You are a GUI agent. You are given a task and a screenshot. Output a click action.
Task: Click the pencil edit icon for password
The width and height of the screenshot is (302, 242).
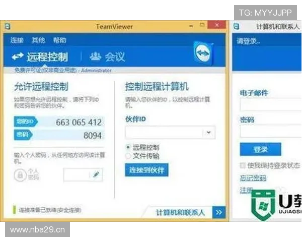pos(96,174)
